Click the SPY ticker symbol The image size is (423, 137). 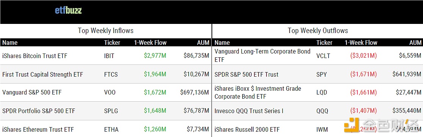(321, 74)
